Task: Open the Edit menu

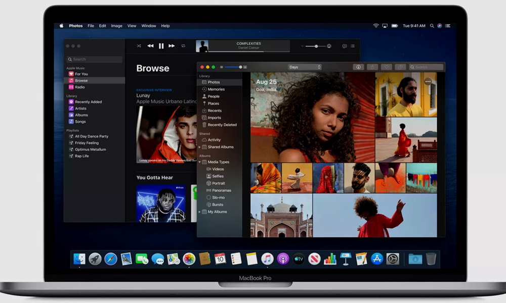Action: click(102, 26)
